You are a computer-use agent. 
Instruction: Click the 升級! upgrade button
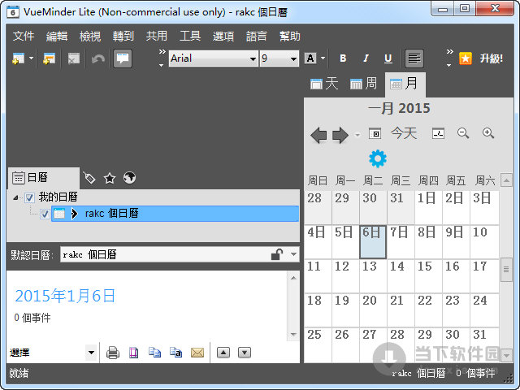point(491,58)
